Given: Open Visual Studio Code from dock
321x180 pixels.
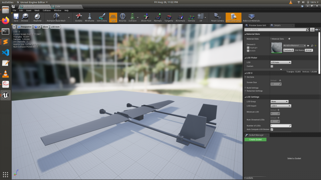Looking at the screenshot, I should (x=6, y=52).
